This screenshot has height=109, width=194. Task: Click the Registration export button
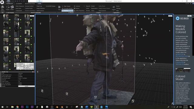(94, 8)
